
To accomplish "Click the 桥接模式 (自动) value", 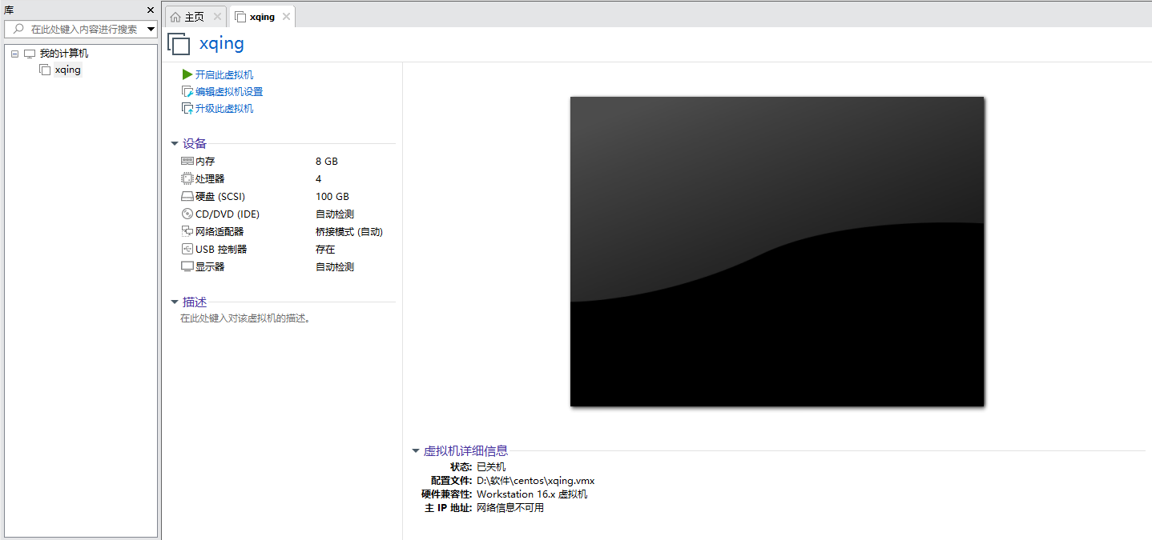I will click(x=349, y=231).
